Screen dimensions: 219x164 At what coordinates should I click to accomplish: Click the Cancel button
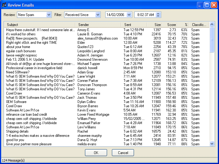coord(123,153)
